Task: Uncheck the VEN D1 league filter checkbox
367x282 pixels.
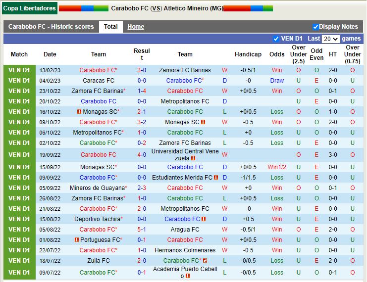Action: pyautogui.click(x=276, y=39)
